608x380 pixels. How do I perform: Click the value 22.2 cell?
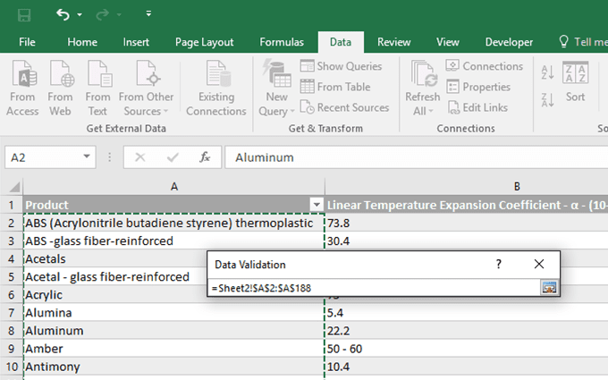[467, 330]
